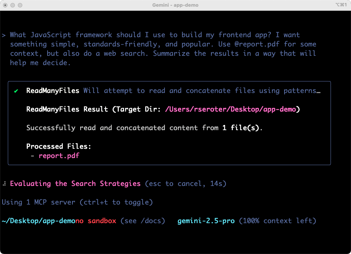Click the ellipsis ending the ReadManyFiles description

[318, 91]
